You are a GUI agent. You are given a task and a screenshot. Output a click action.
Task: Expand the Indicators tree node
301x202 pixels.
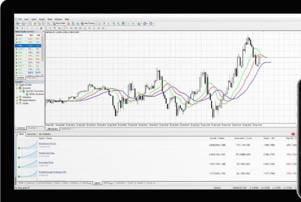click(17, 97)
